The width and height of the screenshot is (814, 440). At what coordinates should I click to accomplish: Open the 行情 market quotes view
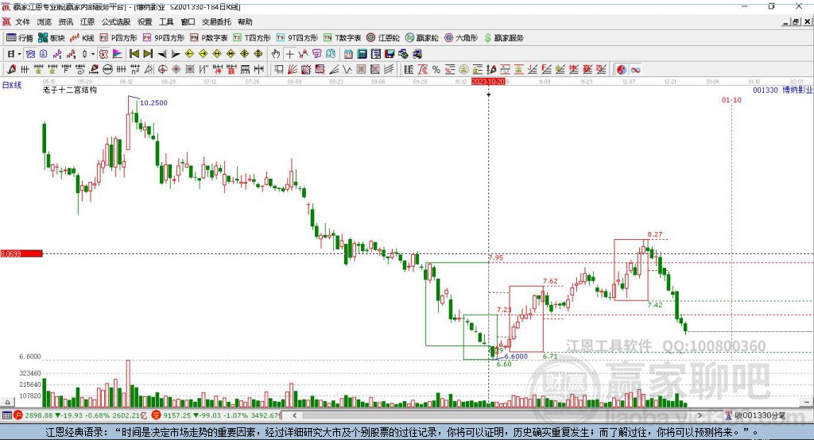pyautogui.click(x=20, y=38)
